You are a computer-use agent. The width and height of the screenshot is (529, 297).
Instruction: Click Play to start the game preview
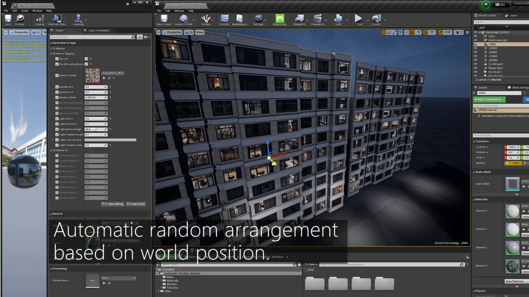click(358, 19)
